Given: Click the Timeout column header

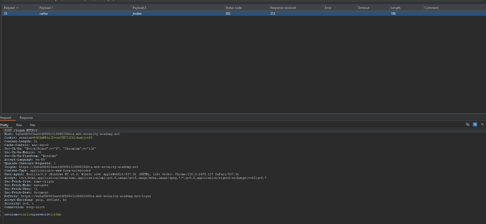Looking at the screenshot, I should click(x=364, y=8).
